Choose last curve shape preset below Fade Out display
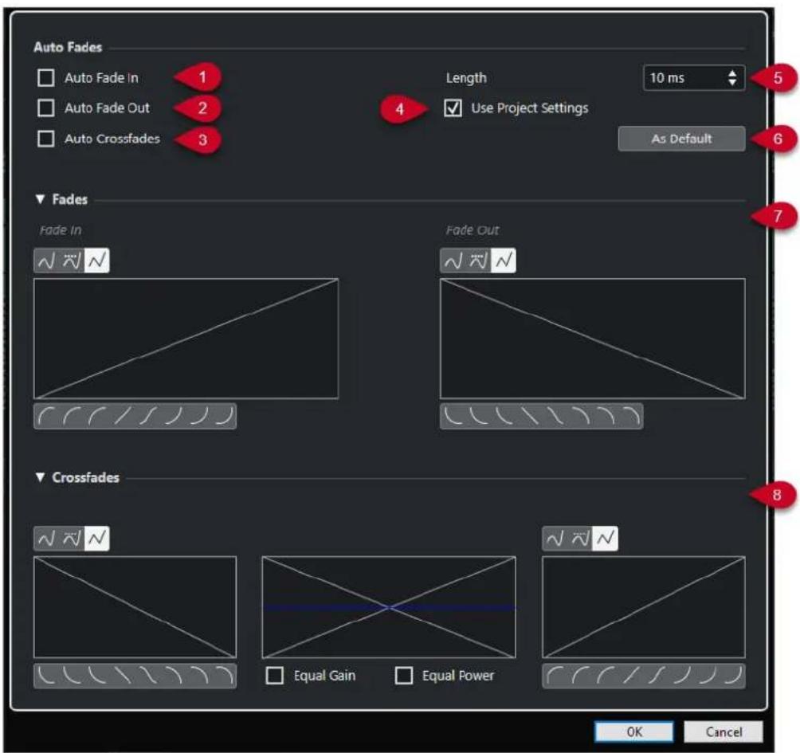This screenshot has height=753, width=800. 630,416
